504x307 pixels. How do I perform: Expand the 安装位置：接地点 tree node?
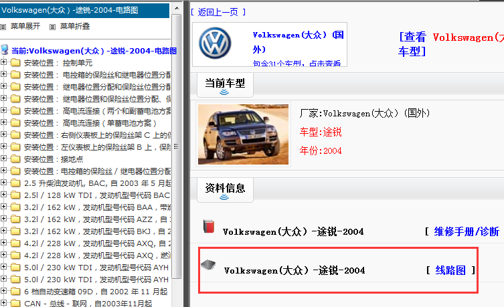(3, 158)
